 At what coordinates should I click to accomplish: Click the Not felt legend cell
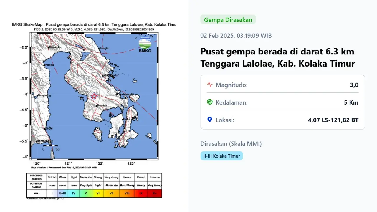tap(52, 177)
